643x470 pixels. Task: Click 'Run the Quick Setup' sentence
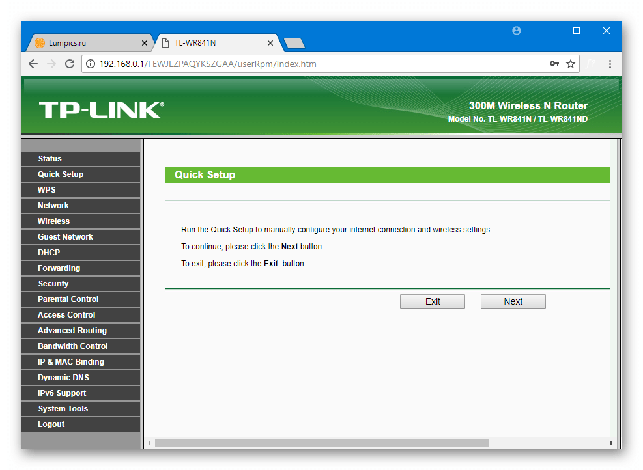[x=336, y=230]
